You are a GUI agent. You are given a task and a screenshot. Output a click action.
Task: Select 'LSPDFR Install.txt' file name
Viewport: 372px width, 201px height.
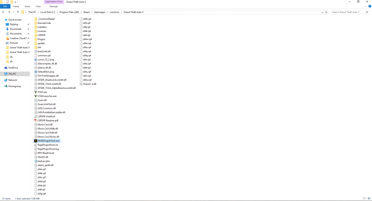click(46, 117)
